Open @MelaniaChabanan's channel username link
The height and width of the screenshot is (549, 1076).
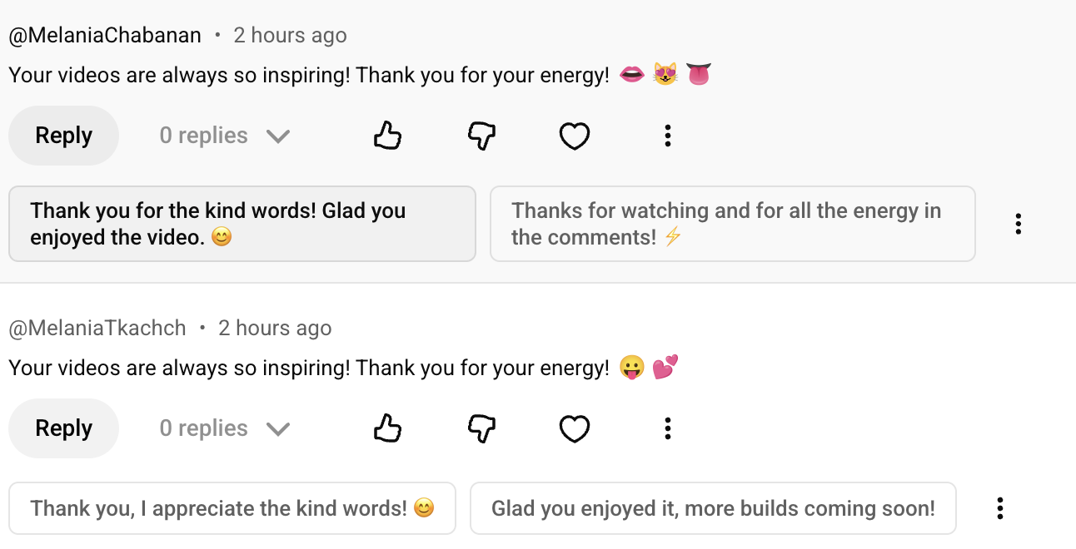coord(105,36)
